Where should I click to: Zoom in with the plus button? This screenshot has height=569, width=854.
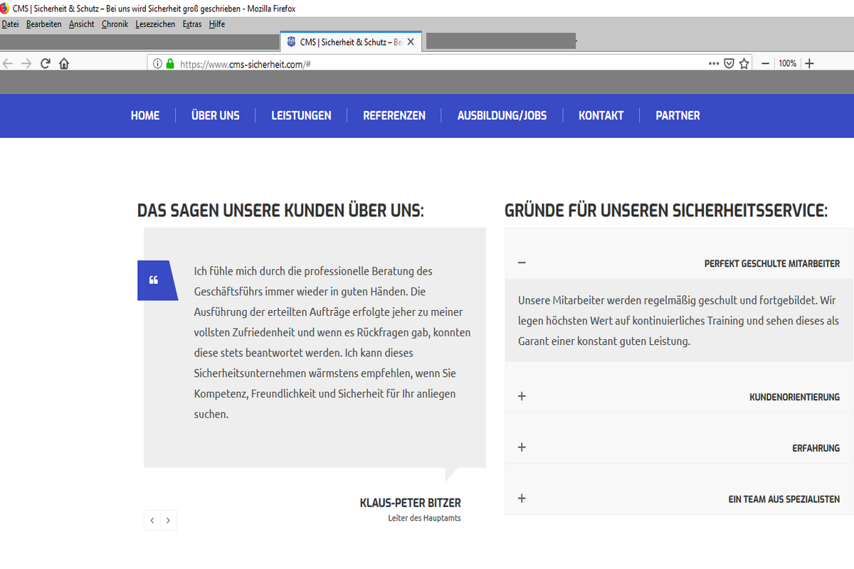click(809, 63)
